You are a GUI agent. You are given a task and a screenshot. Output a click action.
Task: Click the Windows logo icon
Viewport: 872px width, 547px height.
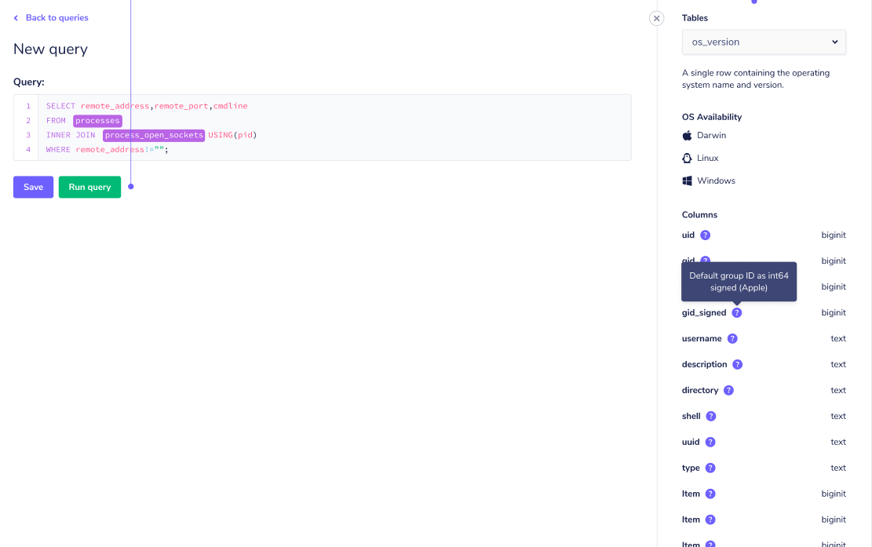[x=688, y=181]
